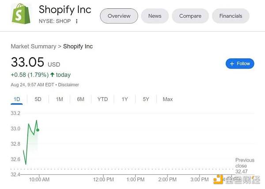
Task: Go to the Financials tab
Action: [231, 16]
